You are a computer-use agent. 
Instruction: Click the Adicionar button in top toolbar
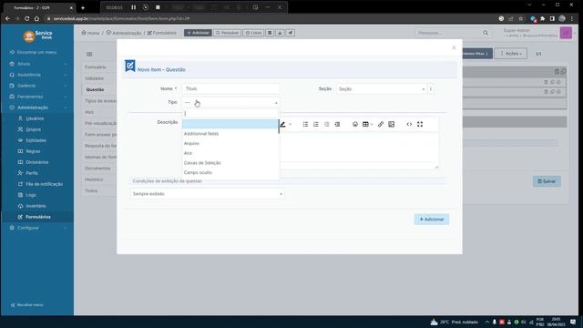pos(198,33)
